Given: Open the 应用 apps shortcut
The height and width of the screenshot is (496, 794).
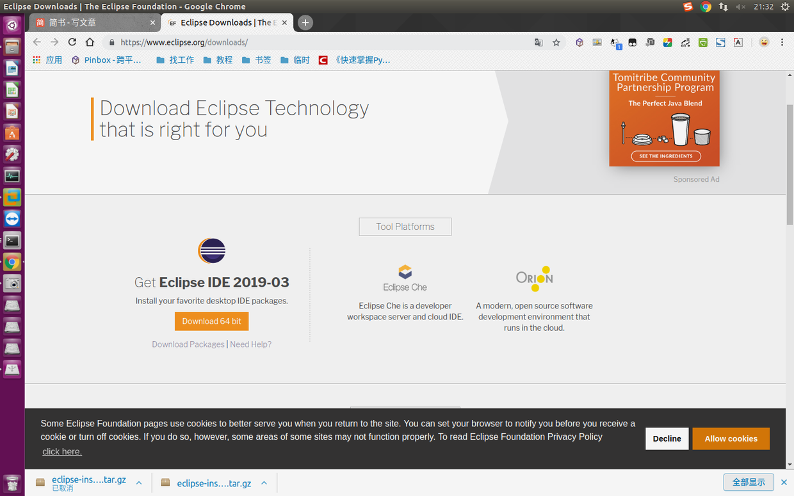Looking at the screenshot, I should click(x=48, y=60).
